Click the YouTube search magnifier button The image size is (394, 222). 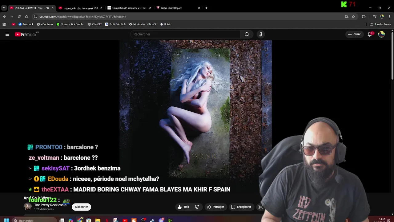pyautogui.click(x=247, y=34)
